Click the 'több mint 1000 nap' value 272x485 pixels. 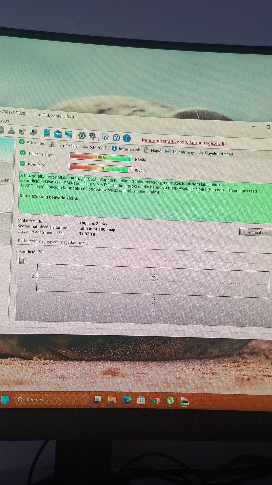coord(97,229)
